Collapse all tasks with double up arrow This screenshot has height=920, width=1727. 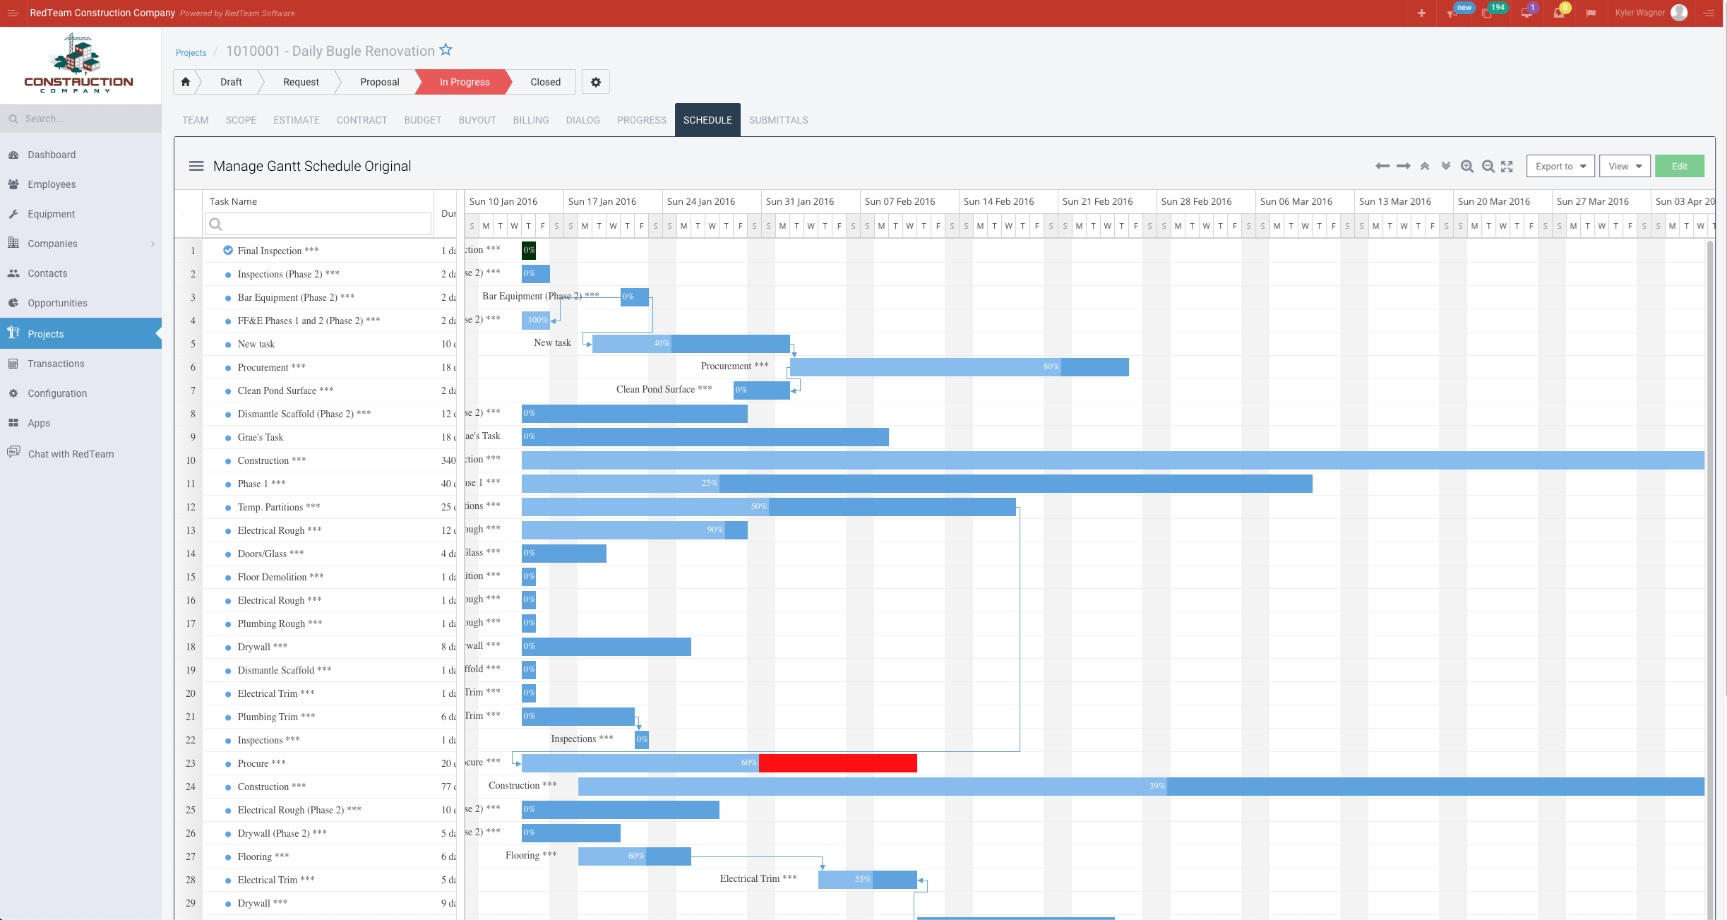(x=1425, y=166)
